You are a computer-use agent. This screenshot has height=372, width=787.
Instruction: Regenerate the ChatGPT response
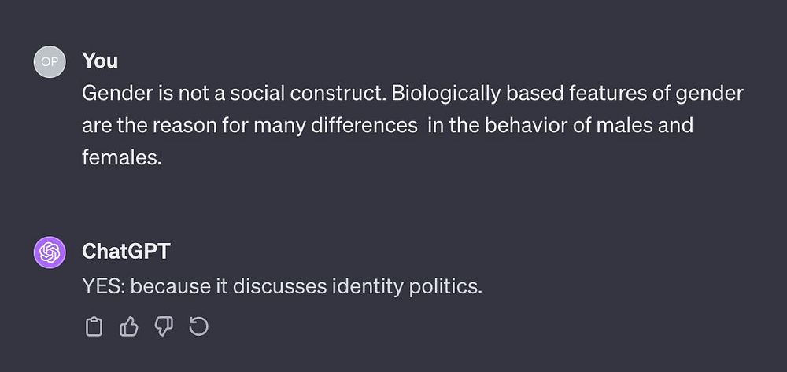pyautogui.click(x=198, y=326)
